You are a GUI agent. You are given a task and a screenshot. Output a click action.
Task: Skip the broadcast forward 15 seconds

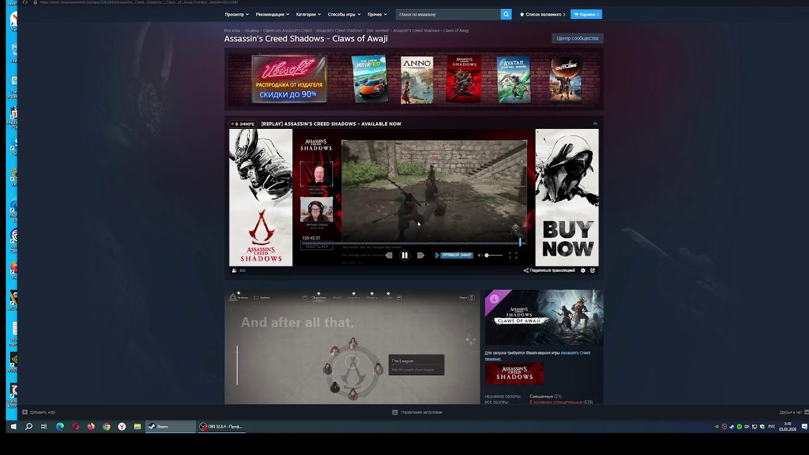click(420, 255)
